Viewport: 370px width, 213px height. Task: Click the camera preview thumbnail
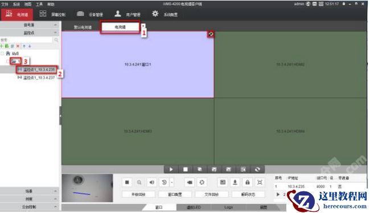[87, 188]
